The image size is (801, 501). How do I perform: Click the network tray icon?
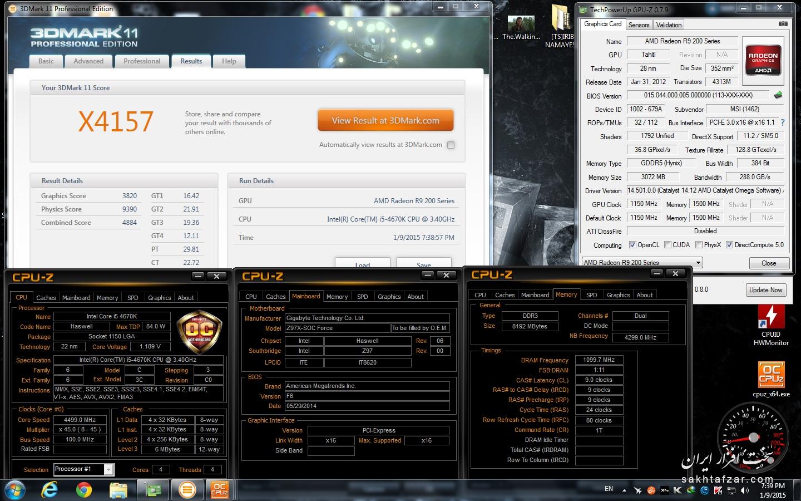731,490
